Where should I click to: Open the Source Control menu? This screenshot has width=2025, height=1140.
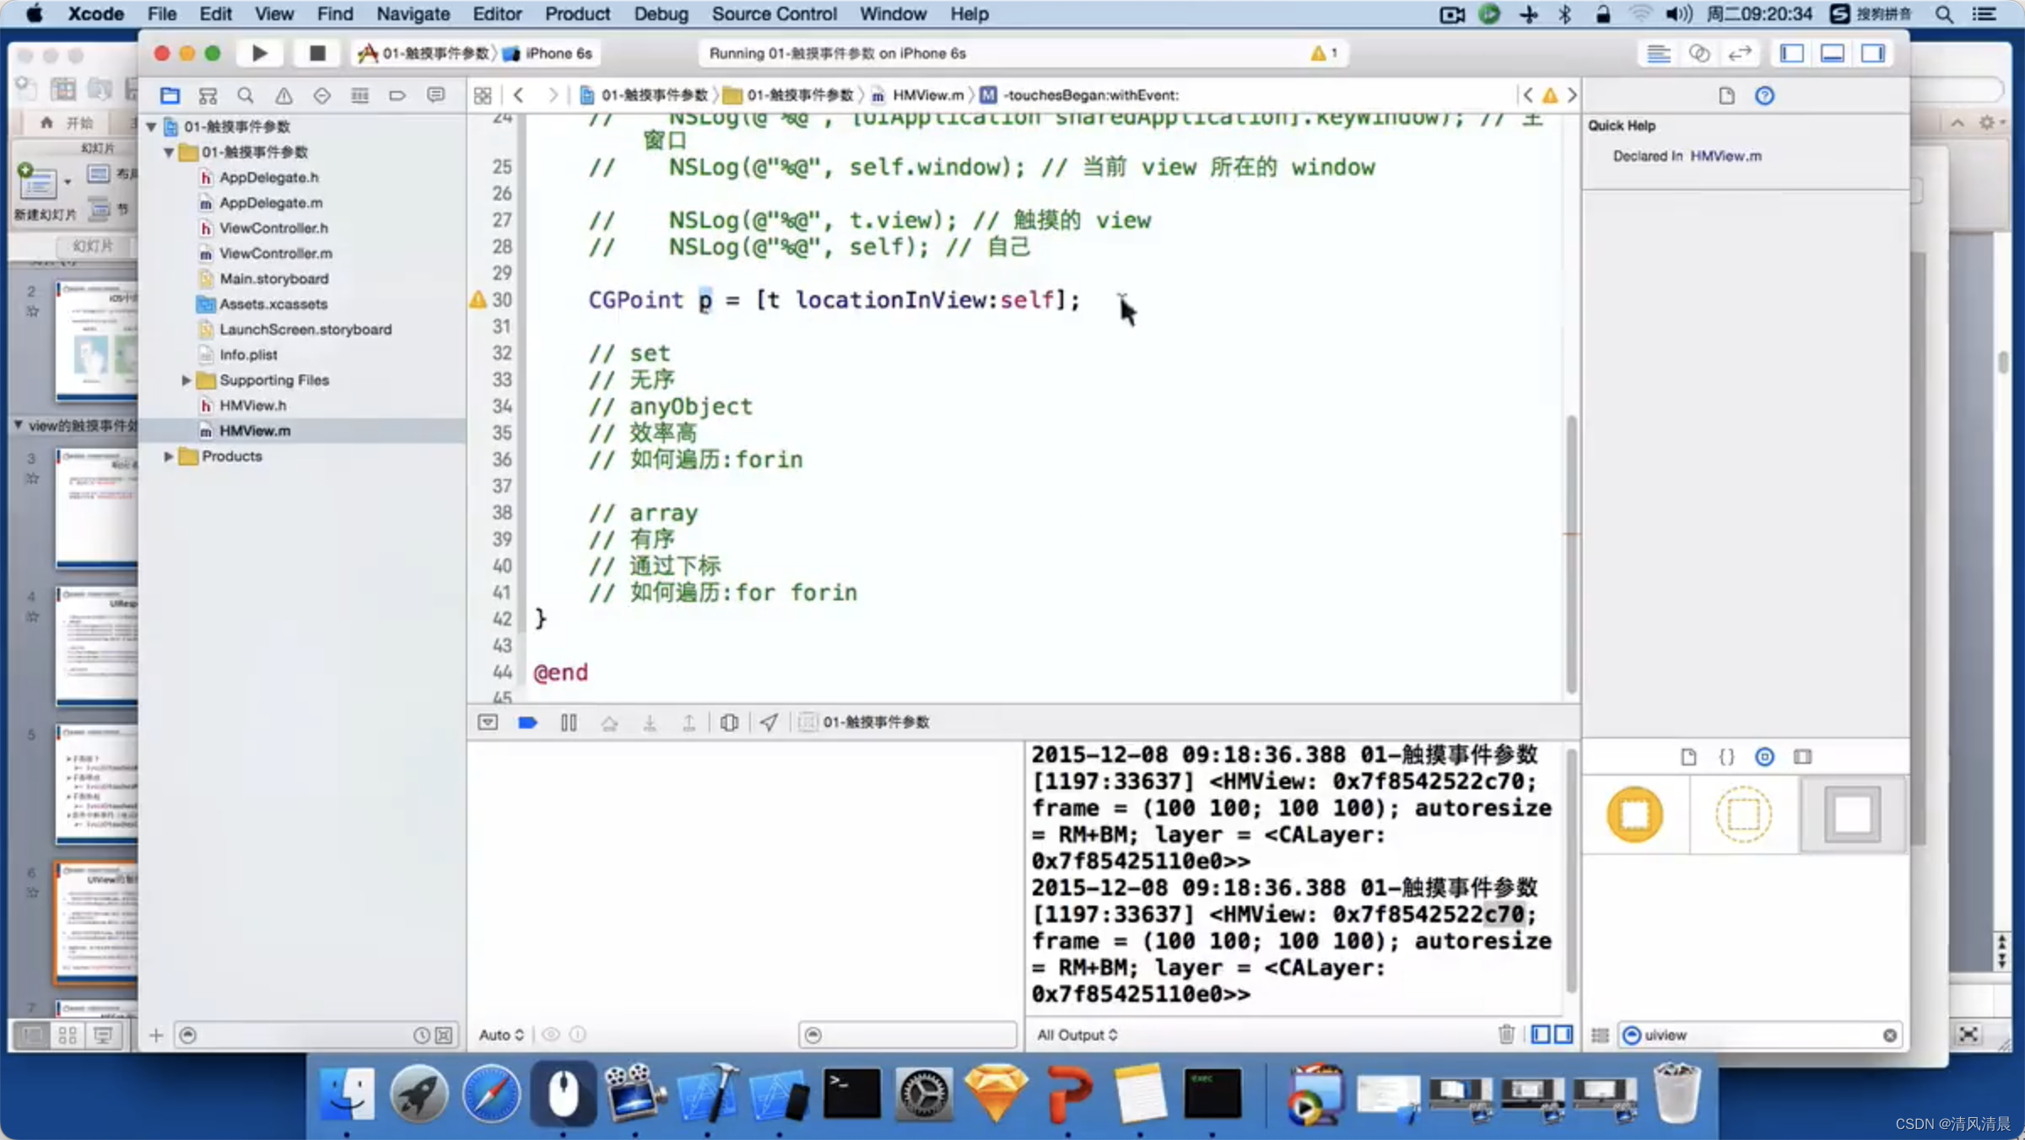tap(774, 13)
